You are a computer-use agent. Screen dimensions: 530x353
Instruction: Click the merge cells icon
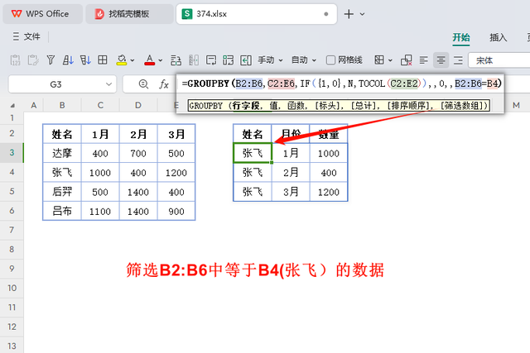[x=229, y=60]
